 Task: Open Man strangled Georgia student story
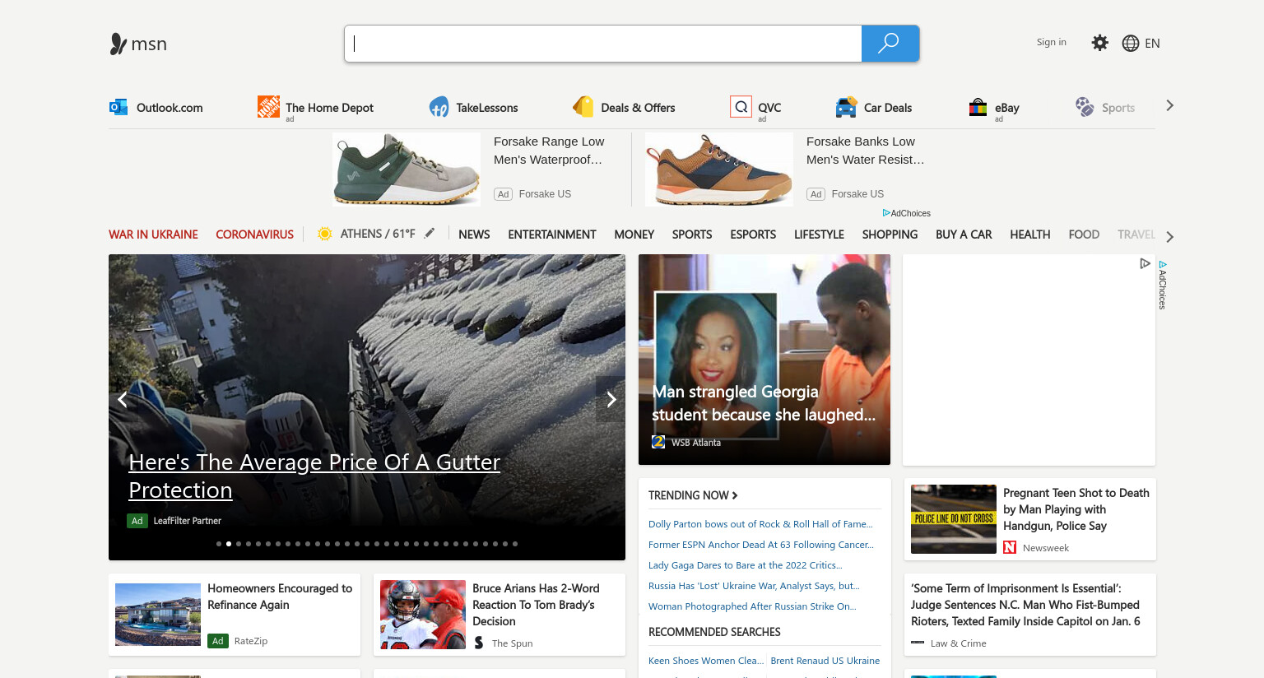pos(764,403)
